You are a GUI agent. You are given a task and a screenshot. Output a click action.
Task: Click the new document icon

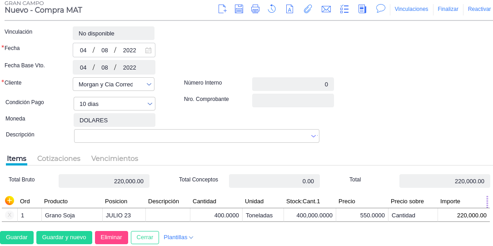(222, 9)
